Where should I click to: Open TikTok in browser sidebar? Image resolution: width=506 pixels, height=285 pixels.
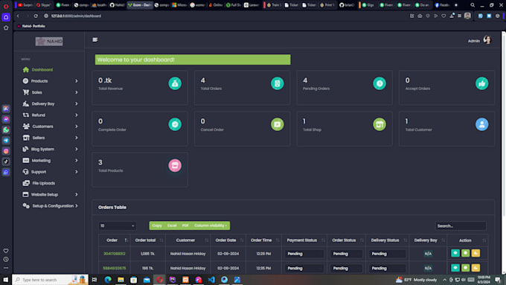click(6, 161)
